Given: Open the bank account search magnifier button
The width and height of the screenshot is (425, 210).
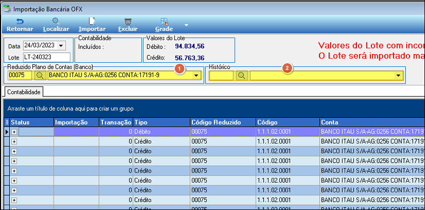Looking at the screenshot, I should (x=40, y=76).
